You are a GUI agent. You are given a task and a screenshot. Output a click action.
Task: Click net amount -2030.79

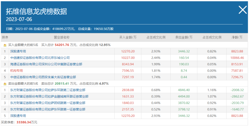pyautogui.click(x=237, y=103)
